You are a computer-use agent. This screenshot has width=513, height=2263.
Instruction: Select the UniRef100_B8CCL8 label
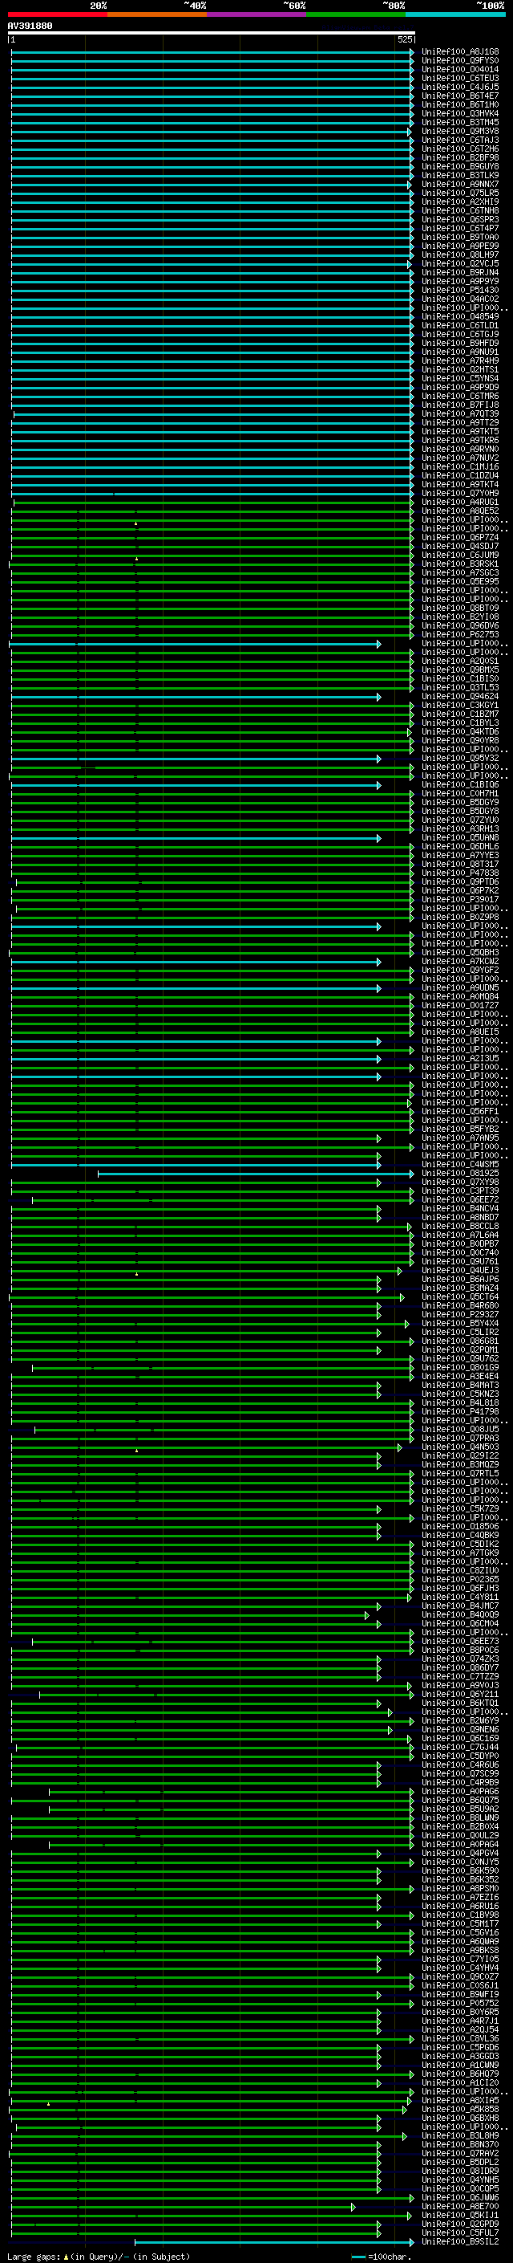coord(460,1227)
